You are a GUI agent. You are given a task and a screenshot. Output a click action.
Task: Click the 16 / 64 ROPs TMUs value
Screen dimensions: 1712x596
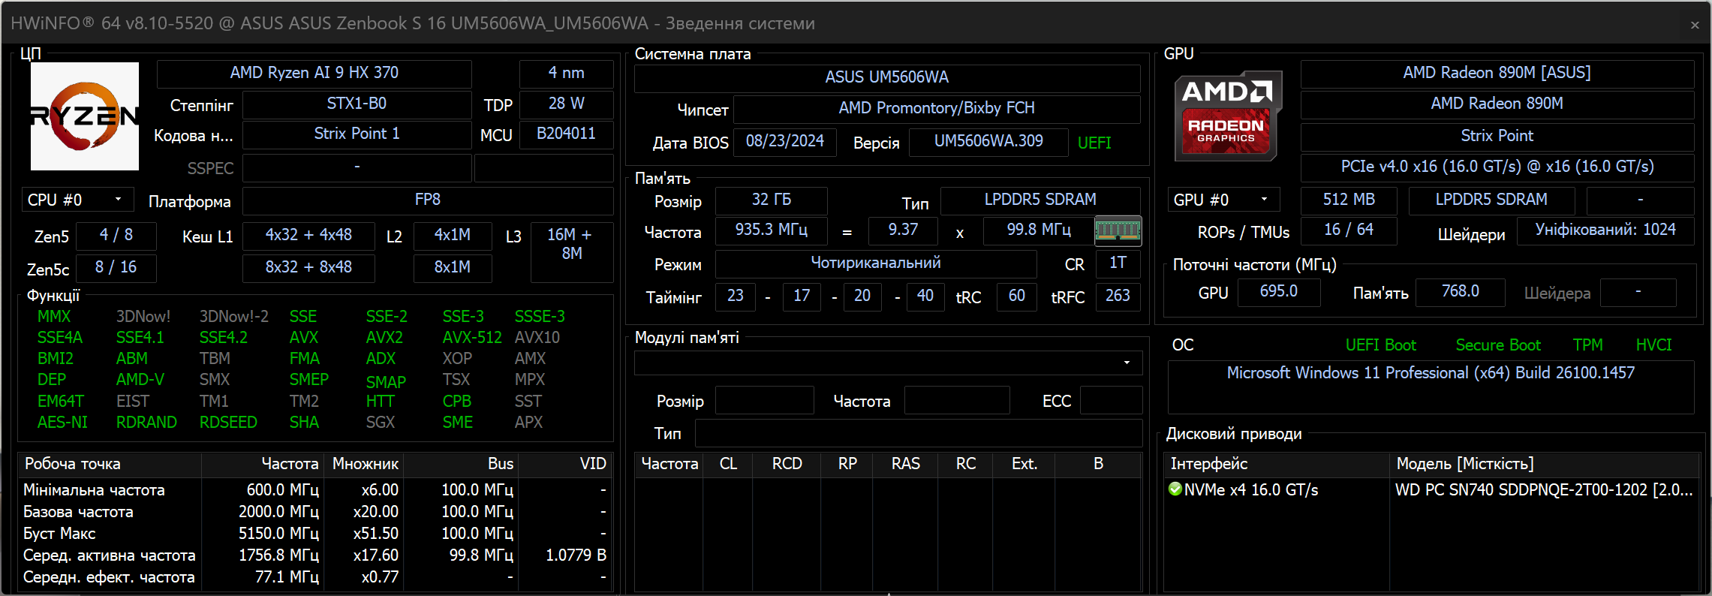[x=1349, y=230]
